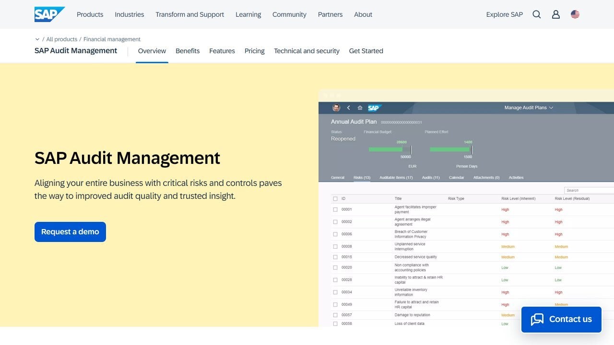Select the US flag language icon

pos(575,14)
